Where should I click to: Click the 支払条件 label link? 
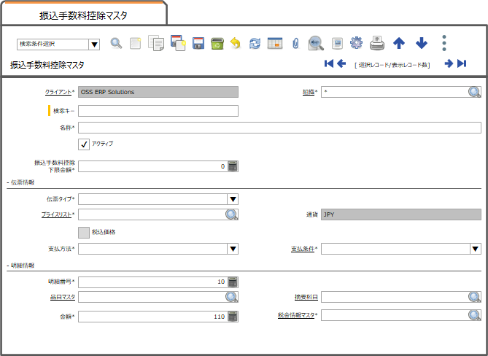(x=303, y=249)
